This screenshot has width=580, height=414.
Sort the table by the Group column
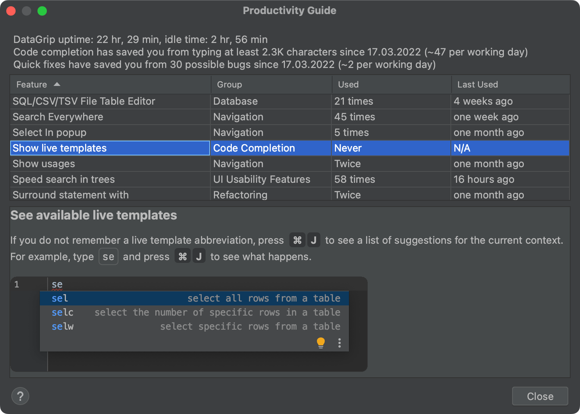pos(229,84)
